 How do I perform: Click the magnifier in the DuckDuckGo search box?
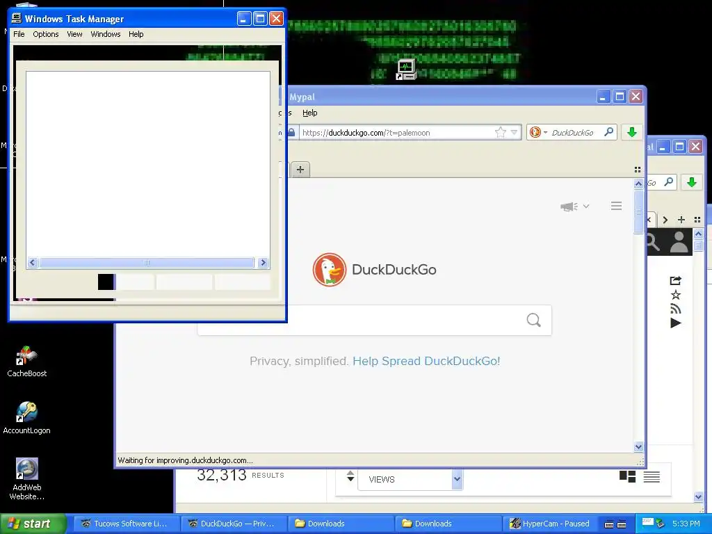609,132
